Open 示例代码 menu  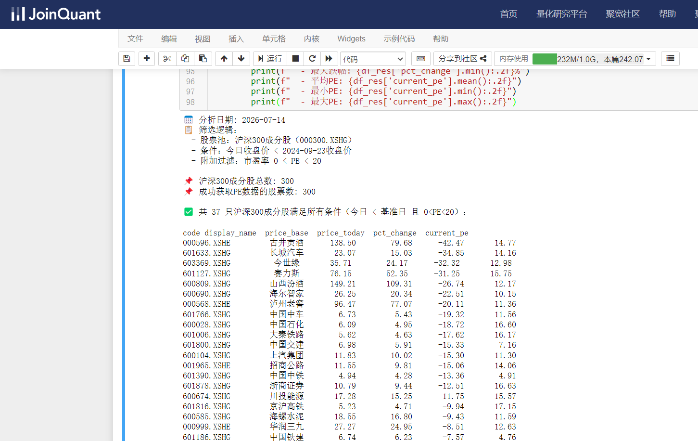coord(399,39)
